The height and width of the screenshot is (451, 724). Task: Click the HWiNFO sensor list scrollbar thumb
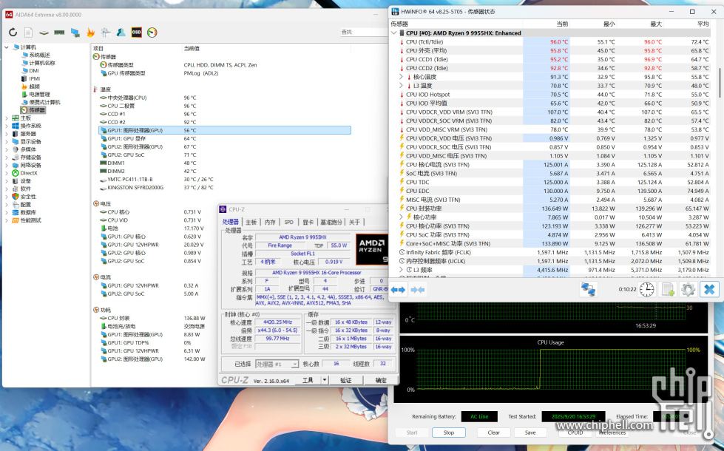[x=720, y=83]
